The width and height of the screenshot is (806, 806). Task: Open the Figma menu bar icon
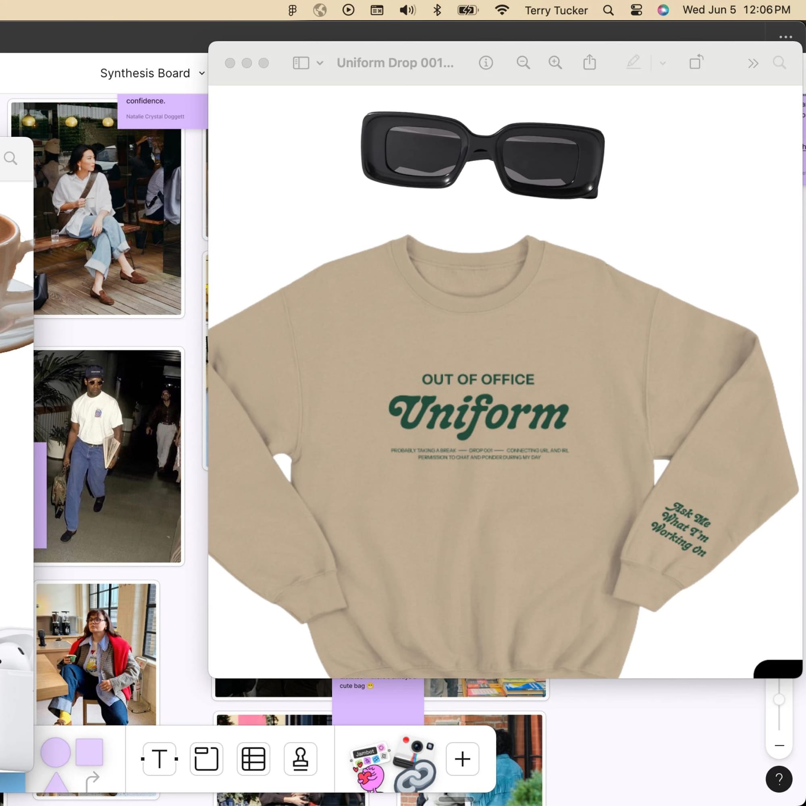pos(292,10)
